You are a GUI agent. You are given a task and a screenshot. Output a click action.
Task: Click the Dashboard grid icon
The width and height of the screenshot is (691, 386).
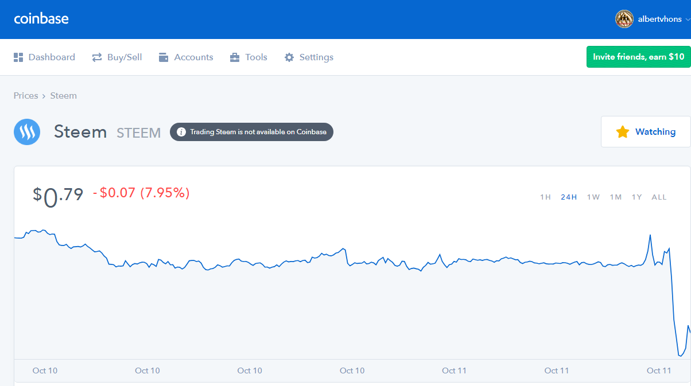tap(18, 57)
